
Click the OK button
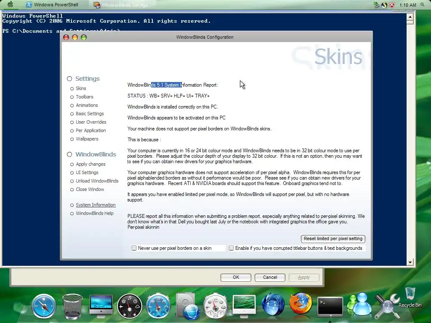point(236,278)
